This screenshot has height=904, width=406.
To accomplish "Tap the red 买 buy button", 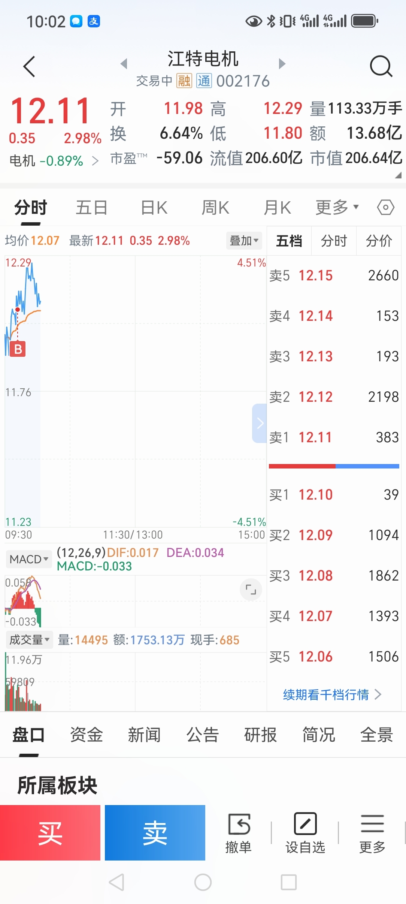I will [50, 833].
